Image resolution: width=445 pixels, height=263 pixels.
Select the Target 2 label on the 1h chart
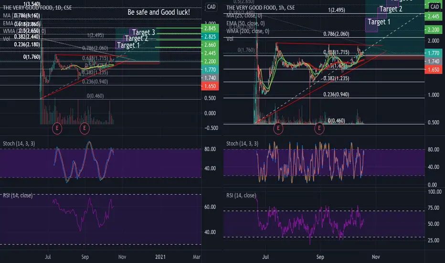pyautogui.click(x=391, y=9)
